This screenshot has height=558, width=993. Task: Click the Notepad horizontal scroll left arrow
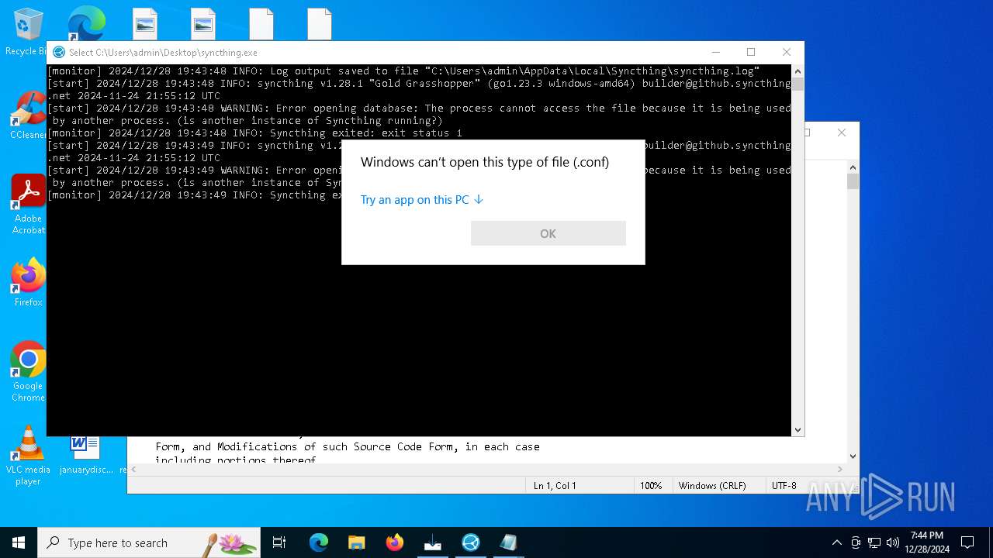tap(133, 469)
